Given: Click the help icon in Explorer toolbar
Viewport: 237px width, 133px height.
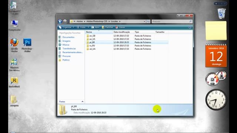Looking at the screenshot, I should pos(190,27).
